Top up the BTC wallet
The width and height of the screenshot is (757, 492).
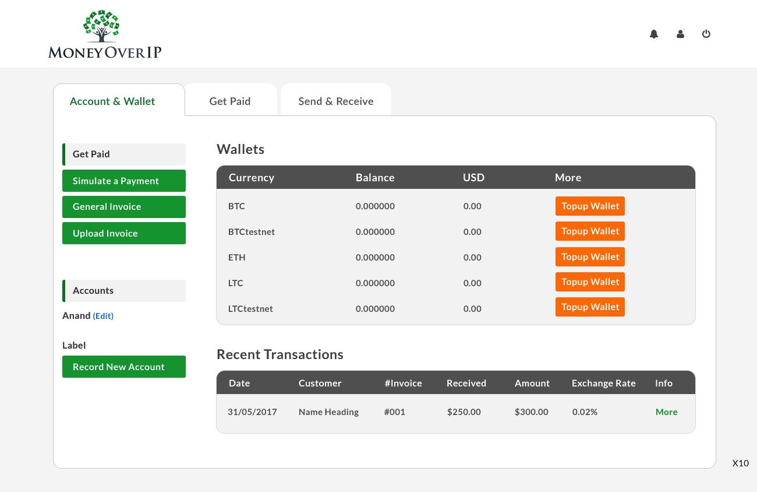(590, 206)
